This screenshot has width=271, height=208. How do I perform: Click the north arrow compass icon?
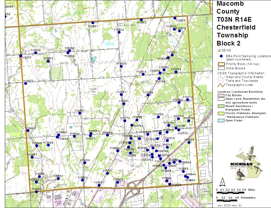tap(222, 181)
